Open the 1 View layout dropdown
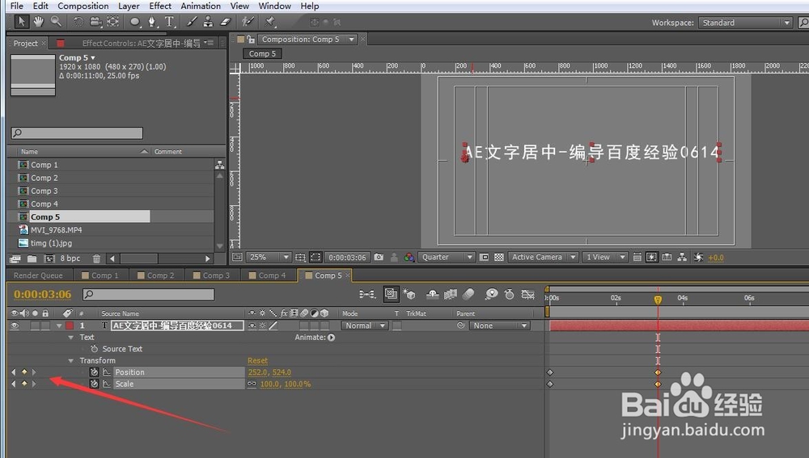 604,257
